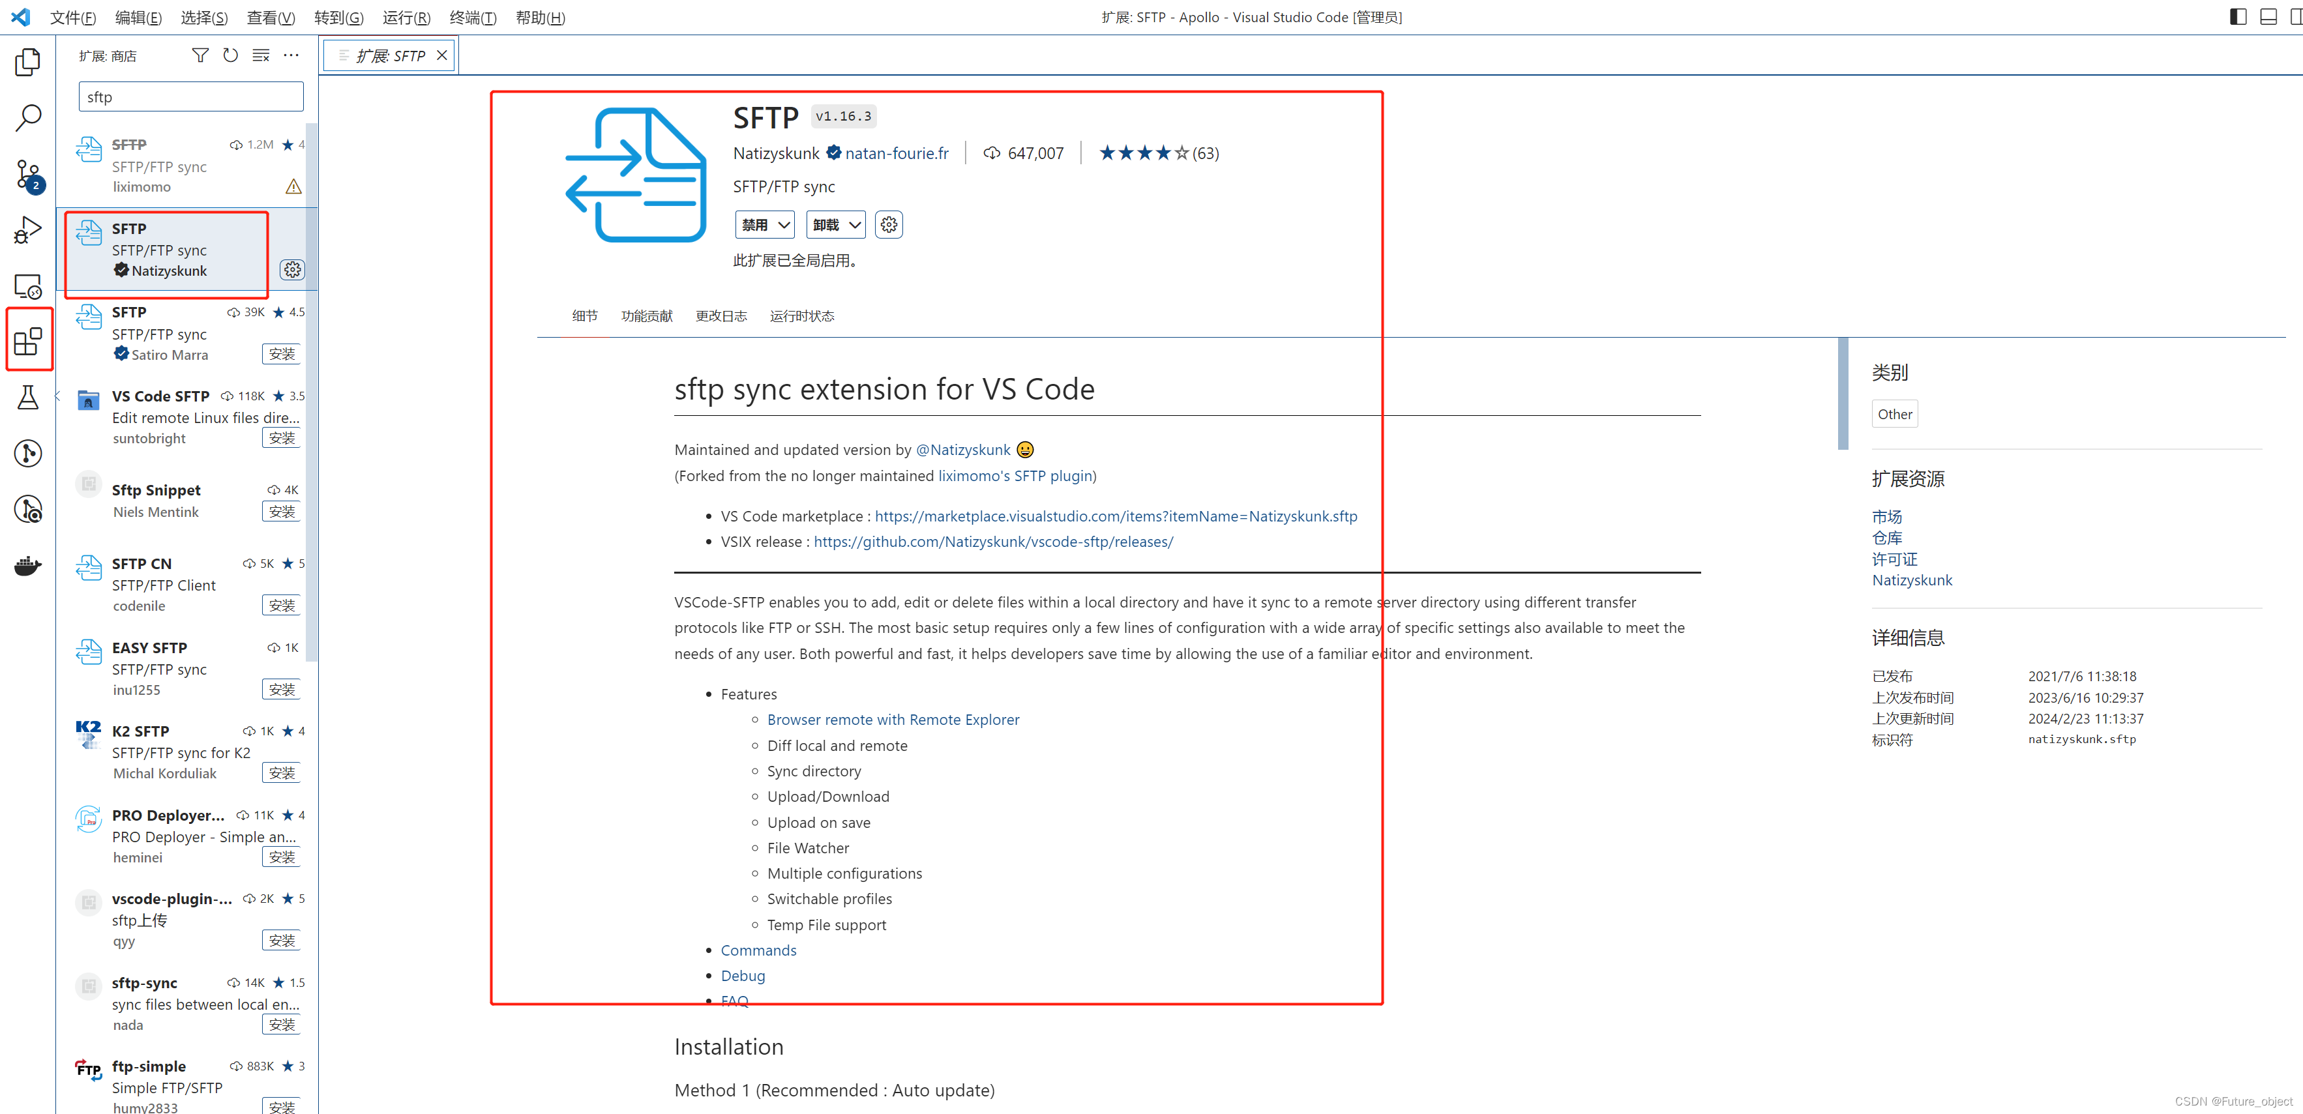Open the Remote Explorer view
The image size is (2303, 1114).
[29, 286]
